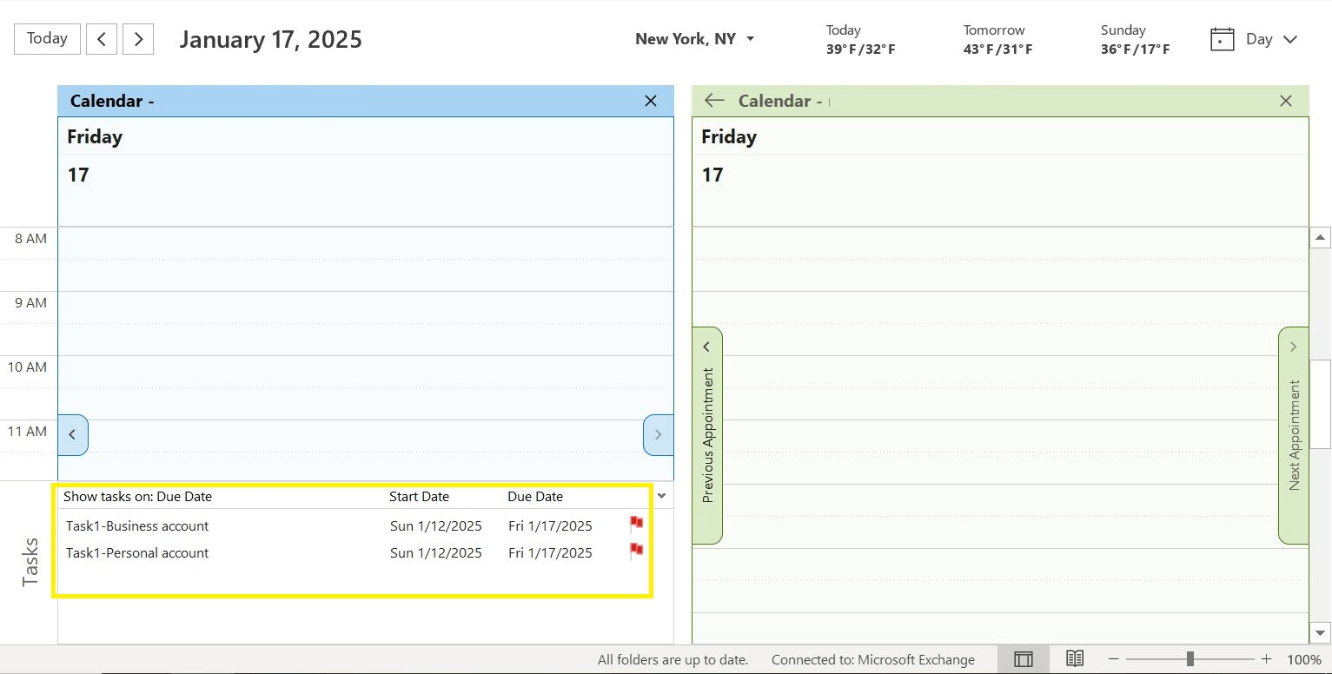Viewport: 1332px width, 674px height.
Task: Click the scrollbar up arrow on green calendar
Action: (1320, 236)
